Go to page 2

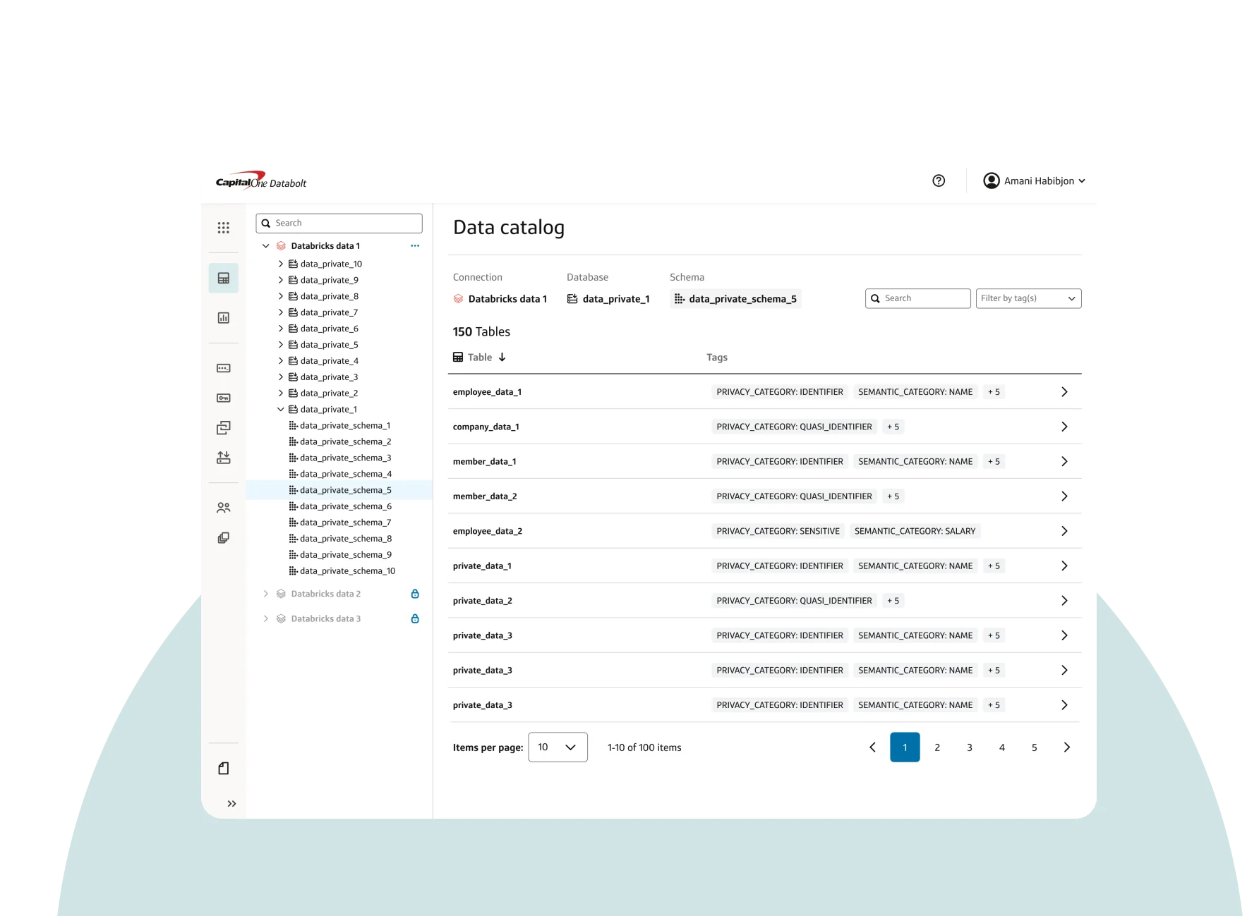[937, 747]
